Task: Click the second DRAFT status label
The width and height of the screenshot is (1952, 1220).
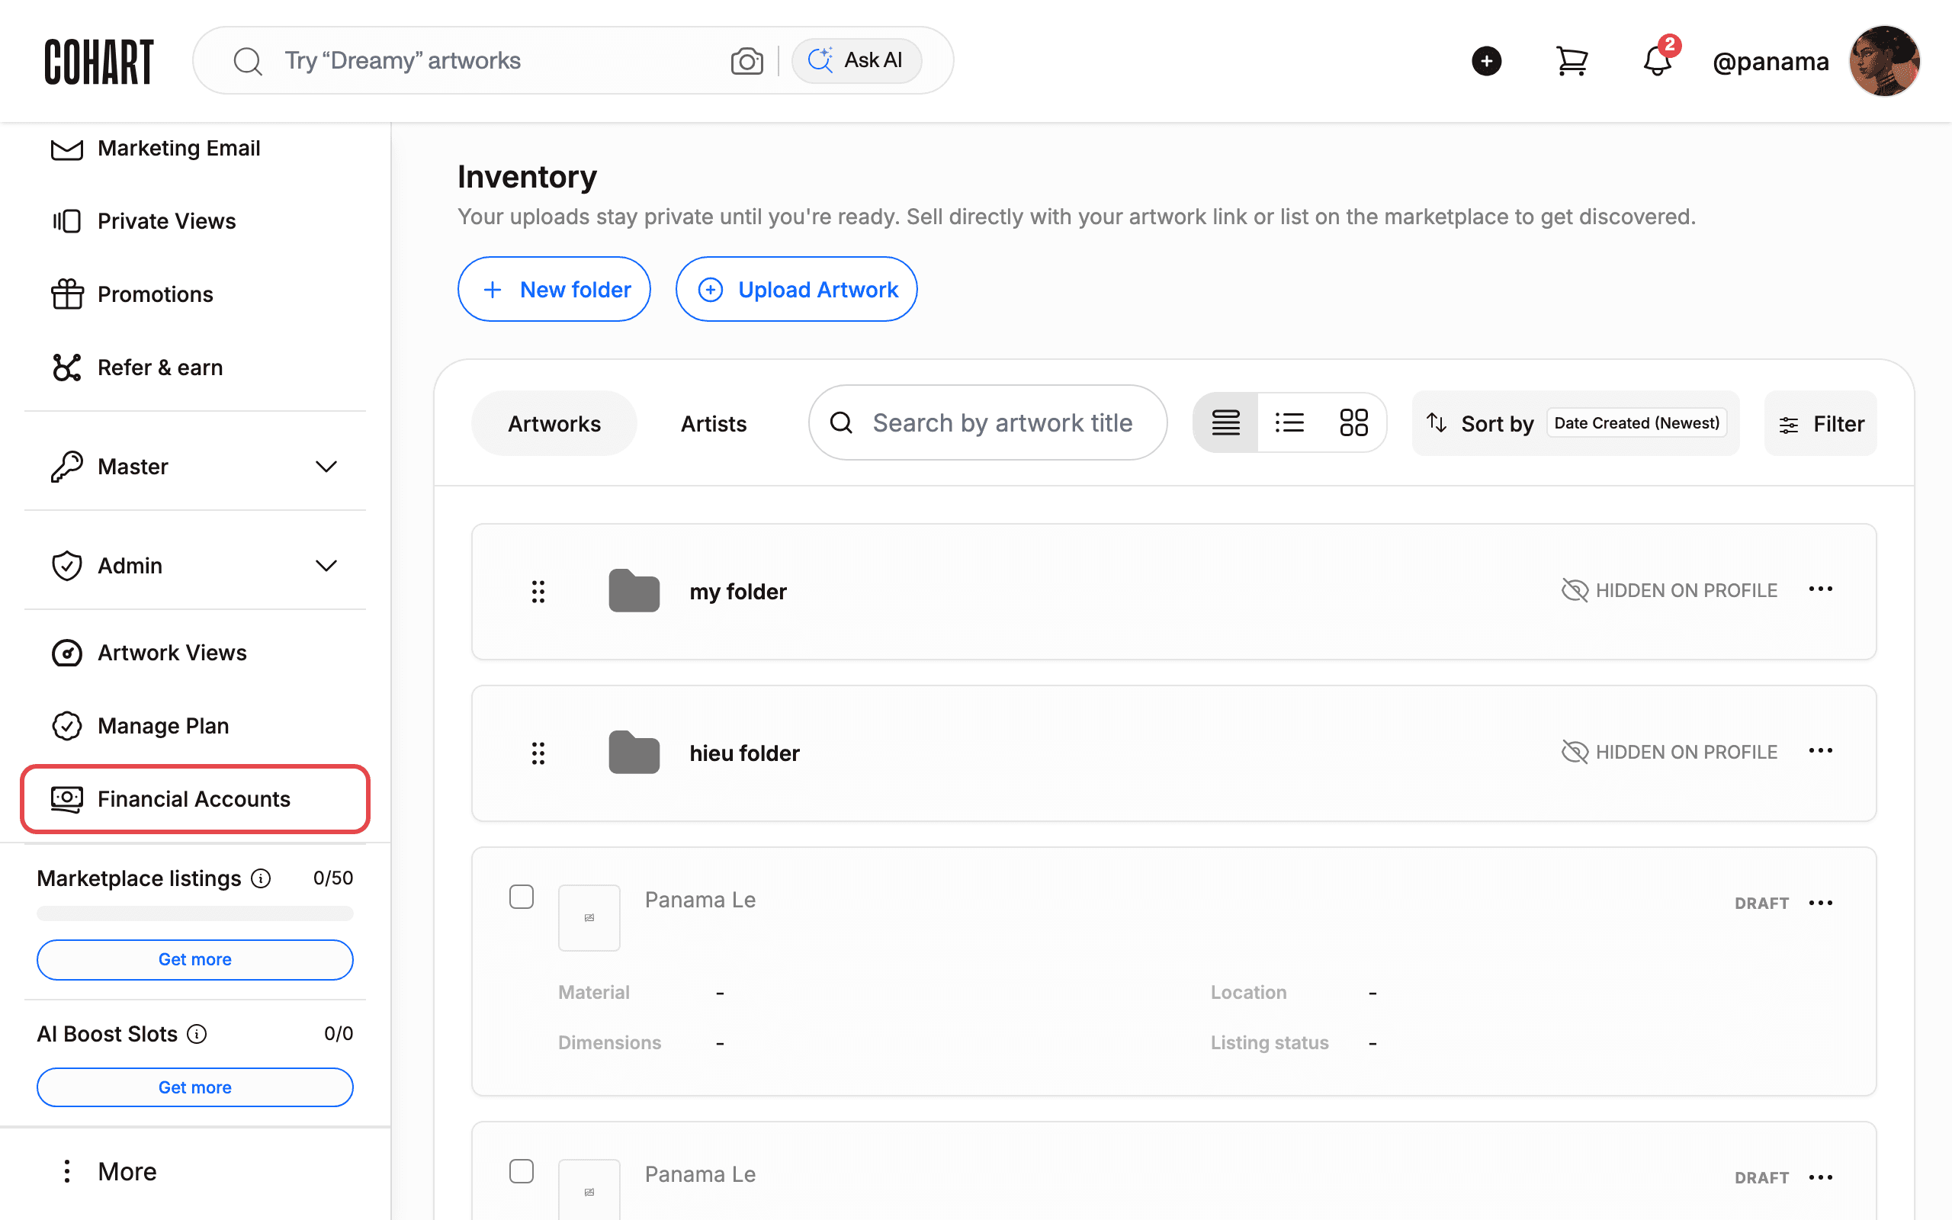Action: pos(1761,1178)
